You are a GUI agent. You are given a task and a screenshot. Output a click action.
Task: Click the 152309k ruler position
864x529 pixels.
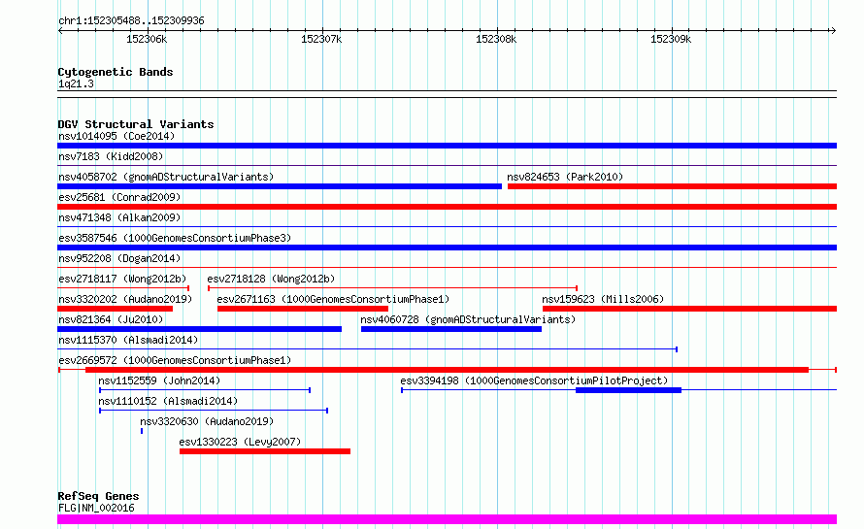coord(671,39)
